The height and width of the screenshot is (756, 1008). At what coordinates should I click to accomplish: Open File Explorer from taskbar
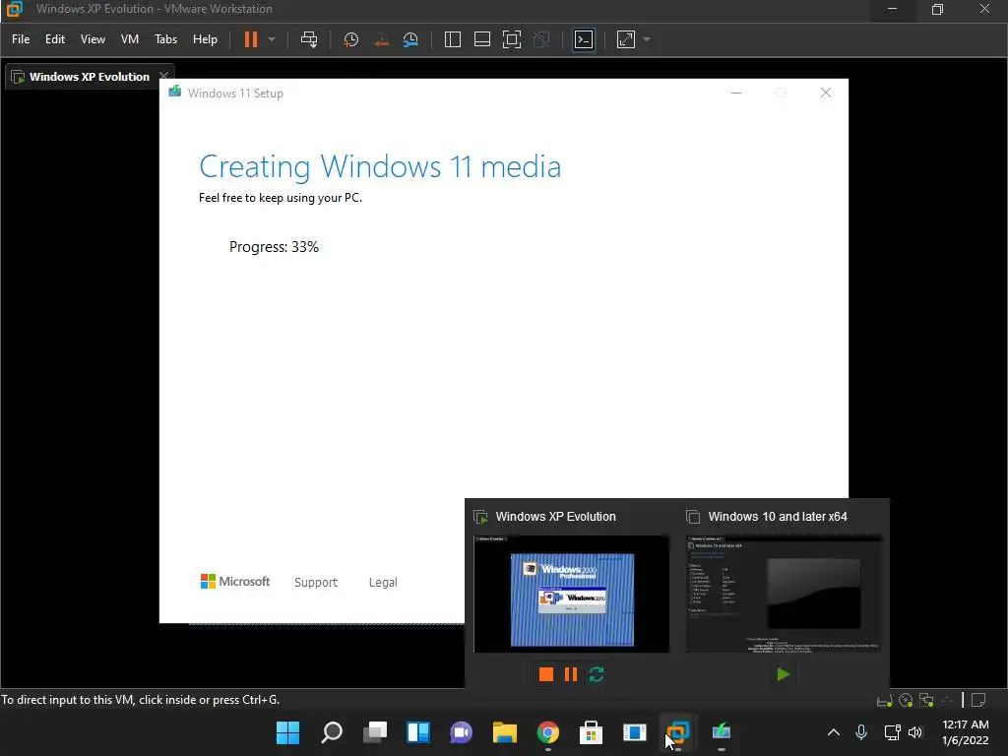pos(505,732)
